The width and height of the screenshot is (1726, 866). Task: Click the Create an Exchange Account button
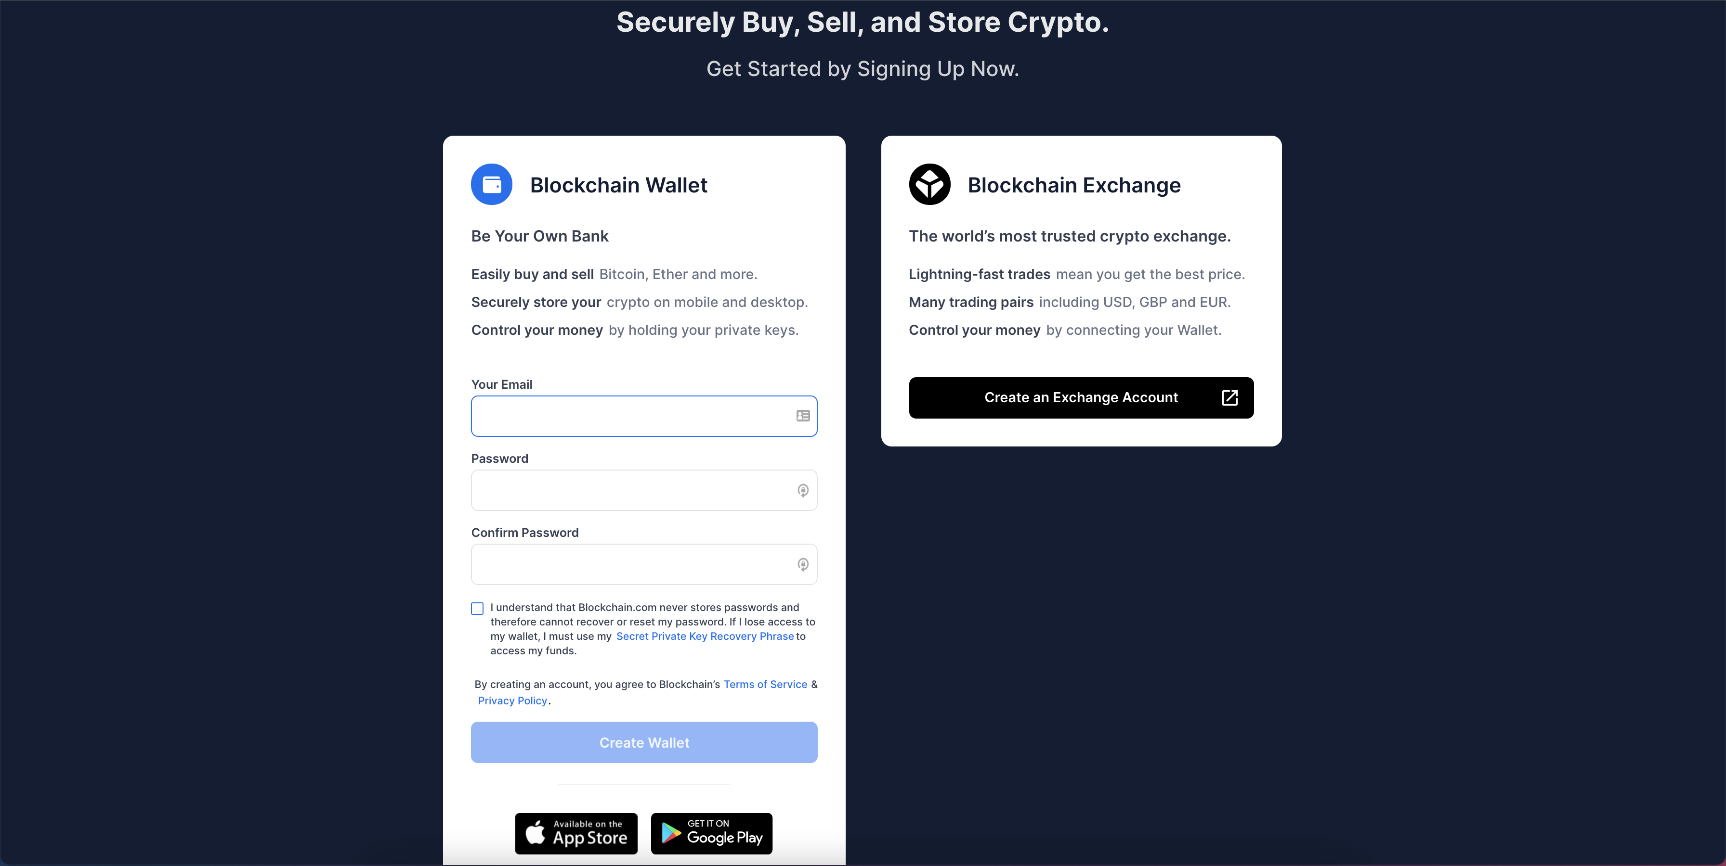tap(1081, 396)
